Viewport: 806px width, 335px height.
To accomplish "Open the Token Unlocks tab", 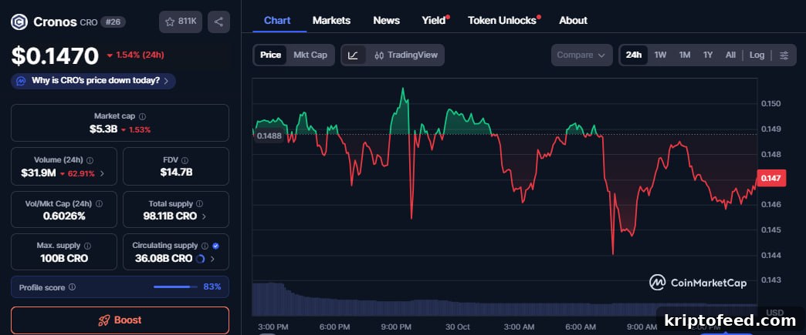I will click(502, 21).
